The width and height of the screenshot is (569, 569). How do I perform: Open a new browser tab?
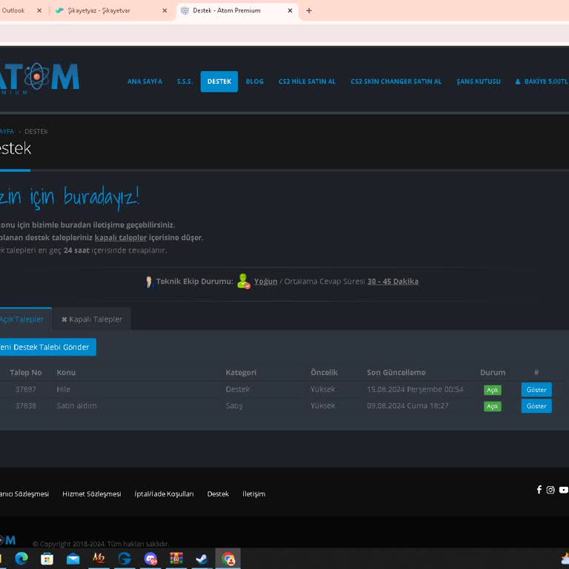[309, 10]
